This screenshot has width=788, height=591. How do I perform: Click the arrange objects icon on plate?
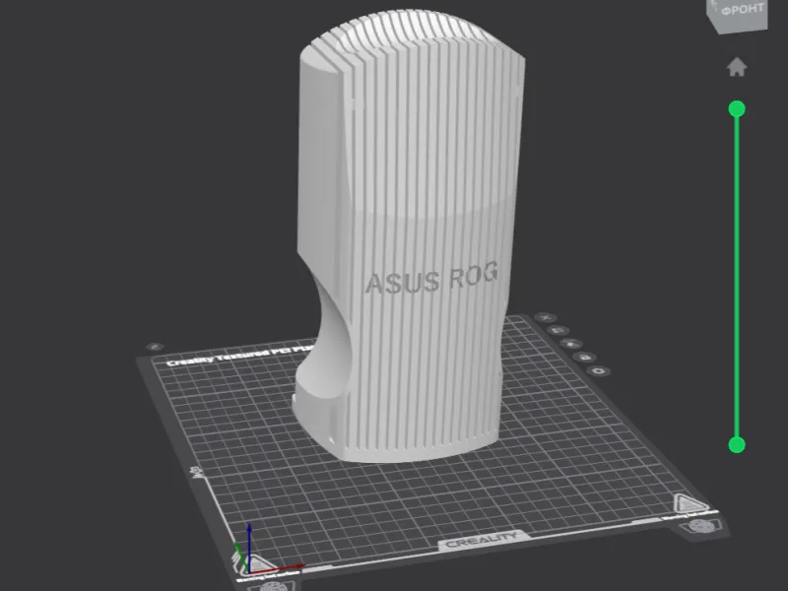(571, 344)
